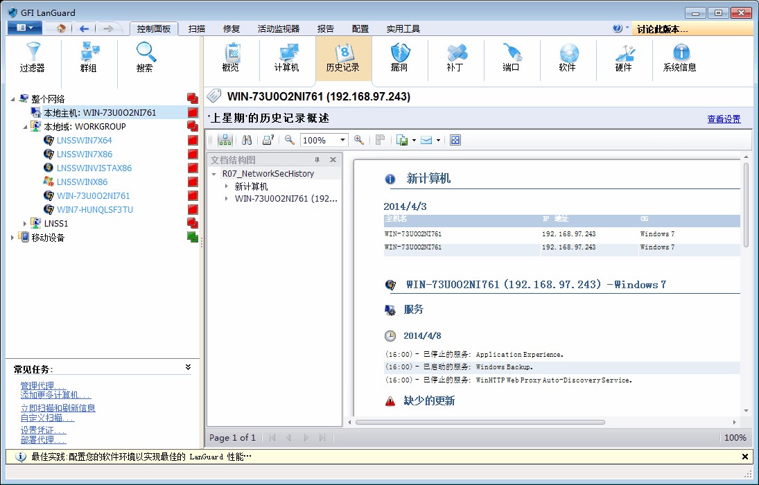The image size is (759, 485).
Task: Open print setup in report toolbar
Action: pyautogui.click(x=268, y=141)
